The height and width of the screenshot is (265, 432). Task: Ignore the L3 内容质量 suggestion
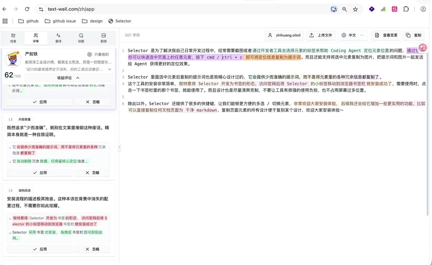tap(92, 173)
